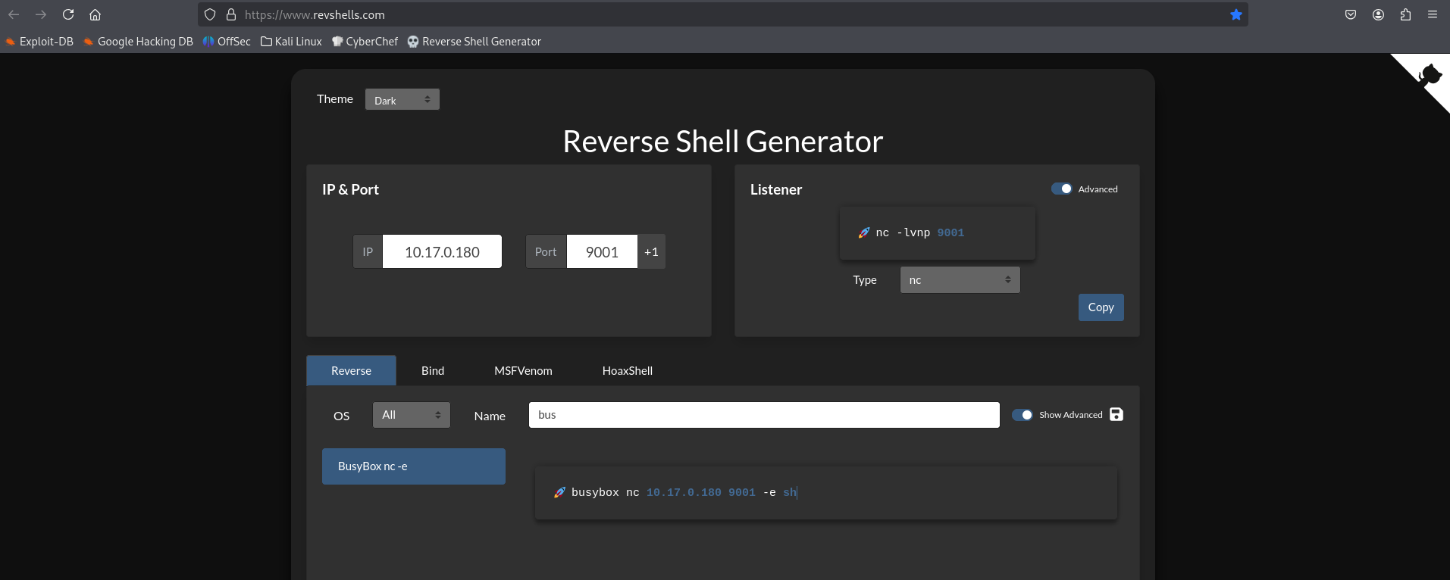Click the Port input field 9001
This screenshot has width=1450, height=580.
[x=602, y=251]
